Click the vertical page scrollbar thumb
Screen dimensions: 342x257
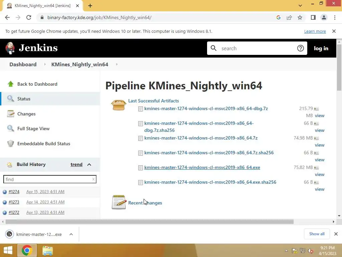coord(339,67)
